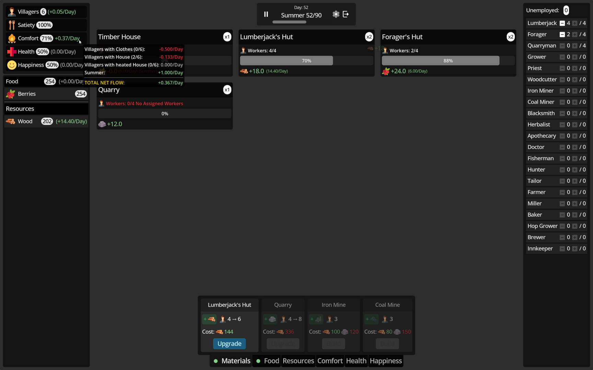Open the Happiness tab
The image size is (593, 370).
click(386, 361)
